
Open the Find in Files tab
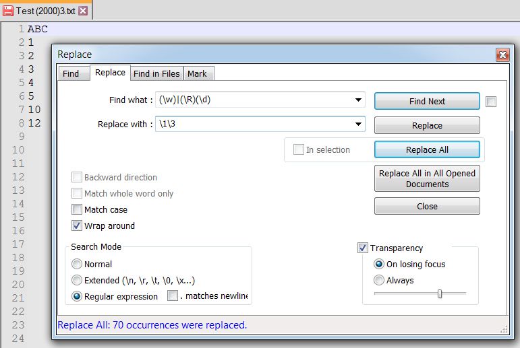point(156,73)
